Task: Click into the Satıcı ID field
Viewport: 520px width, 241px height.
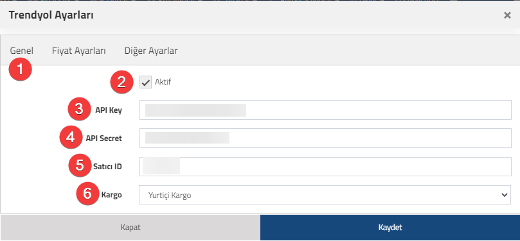Action: 325,167
